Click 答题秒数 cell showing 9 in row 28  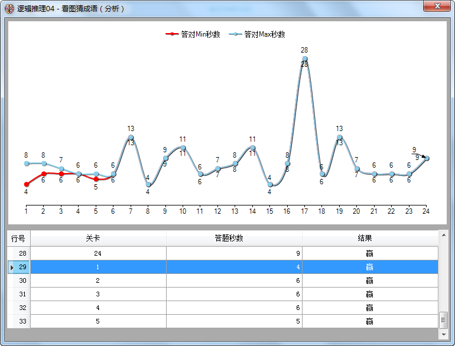pyautogui.click(x=234, y=253)
